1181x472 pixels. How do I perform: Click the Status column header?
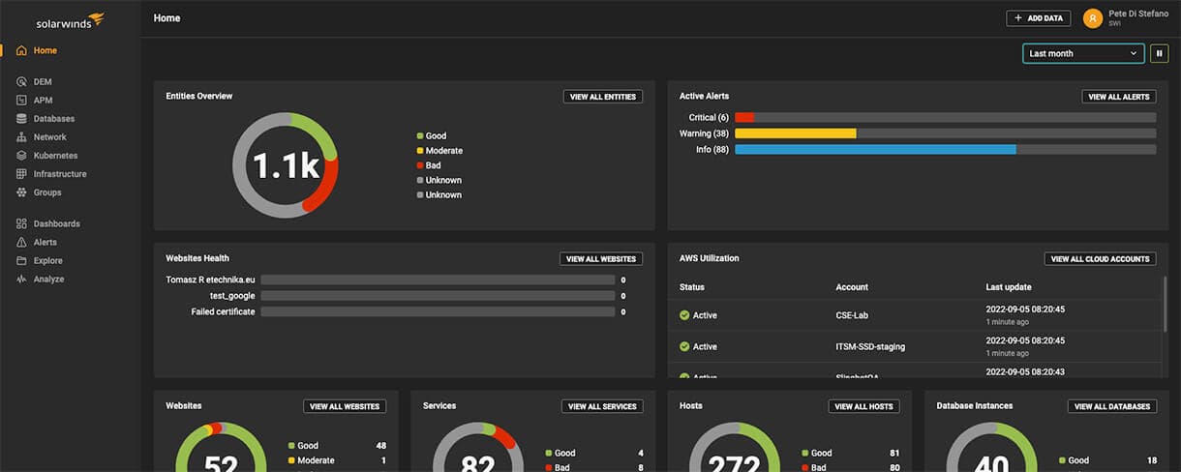[692, 287]
